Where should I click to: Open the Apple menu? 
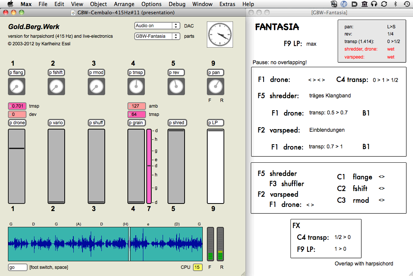(10, 4)
